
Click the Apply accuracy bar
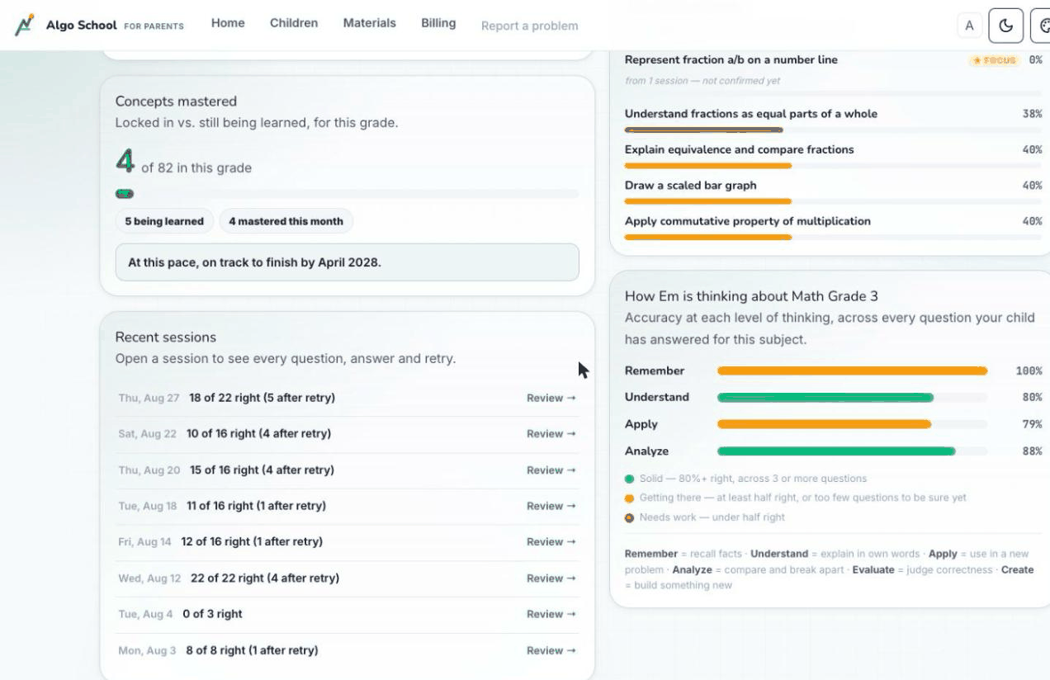point(853,424)
